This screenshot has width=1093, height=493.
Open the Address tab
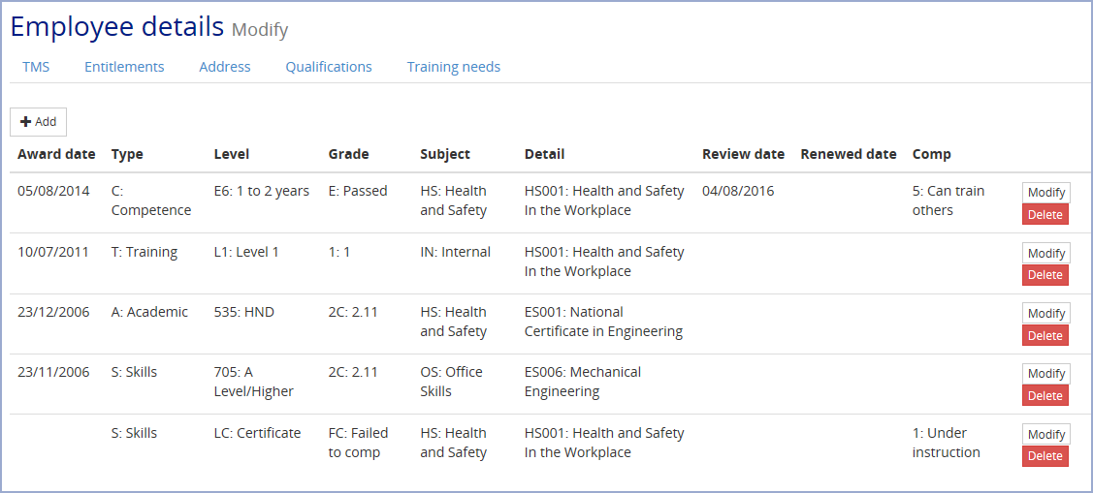(224, 67)
